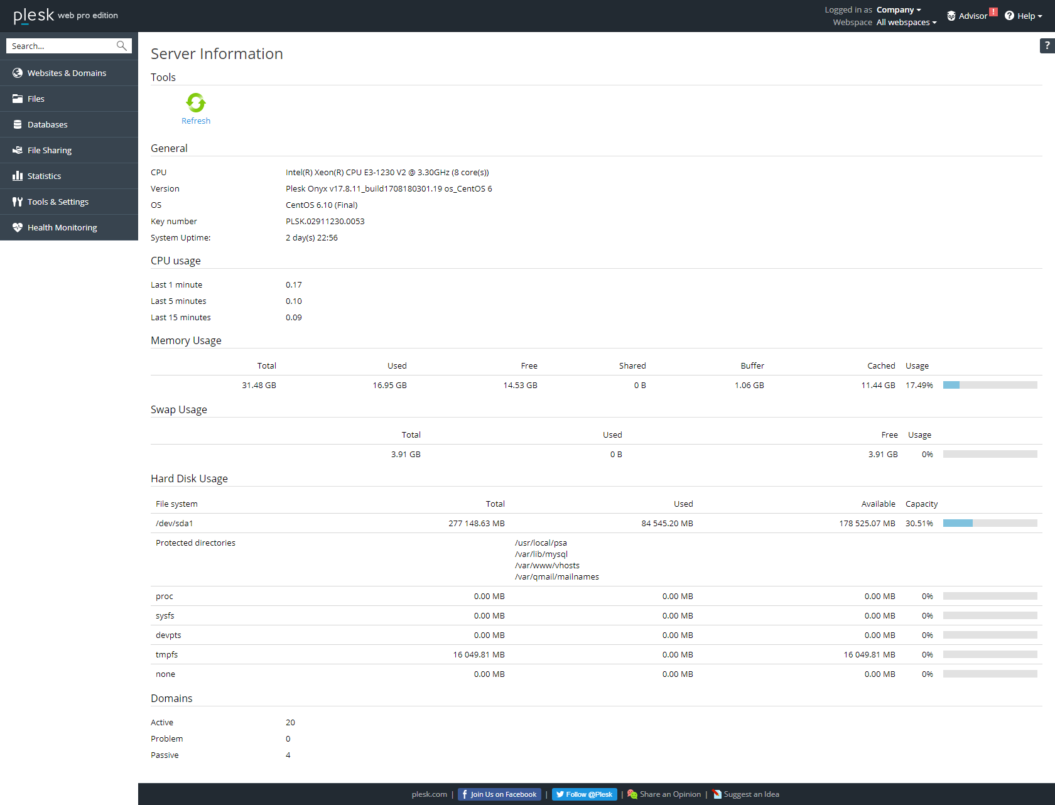Viewport: 1055px width, 805px height.
Task: Click the Follow @Plesk Twitter button
Action: 585,794
